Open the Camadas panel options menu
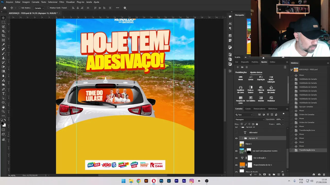The image size is (330, 185). click(x=287, y=109)
